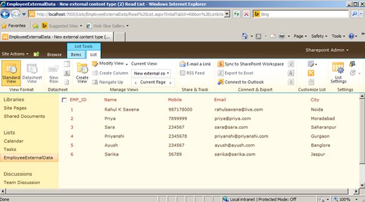Viewport: 365px width, 202px height.
Task: Click the Export to Excel icon
Action: [221, 73]
